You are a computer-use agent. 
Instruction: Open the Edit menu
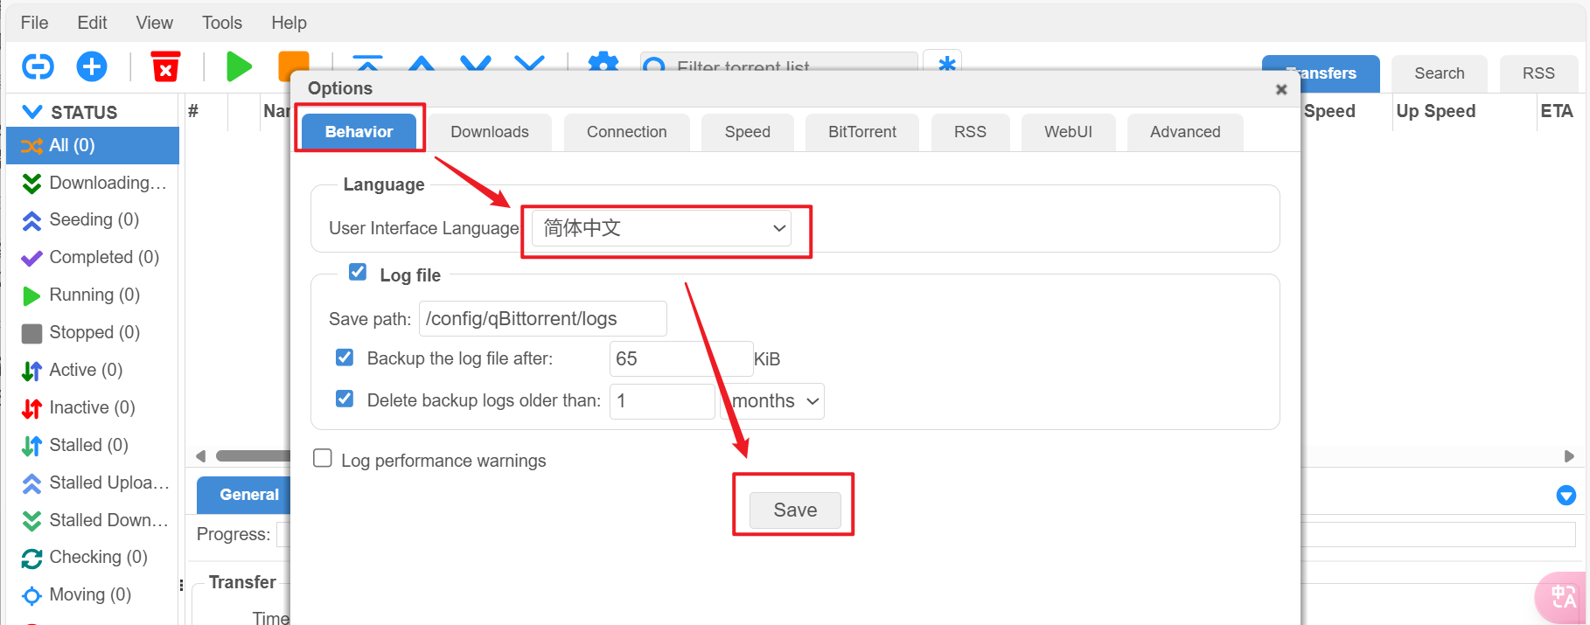tap(92, 23)
